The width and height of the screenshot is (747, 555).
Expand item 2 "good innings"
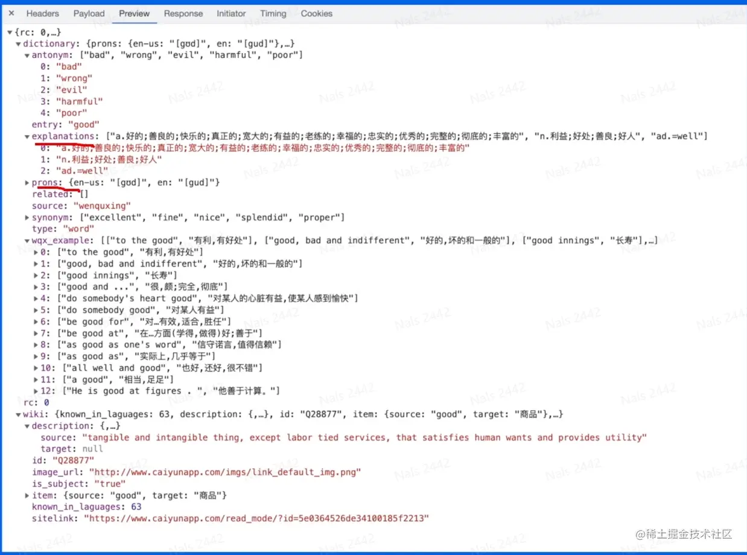pyautogui.click(x=36, y=275)
